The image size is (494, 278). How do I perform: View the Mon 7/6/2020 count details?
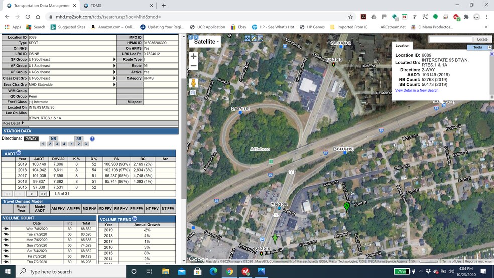tap(6, 240)
